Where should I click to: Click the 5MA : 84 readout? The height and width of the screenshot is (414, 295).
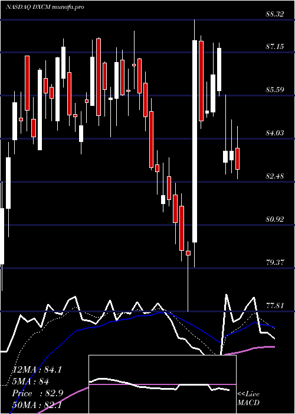pos(30,381)
